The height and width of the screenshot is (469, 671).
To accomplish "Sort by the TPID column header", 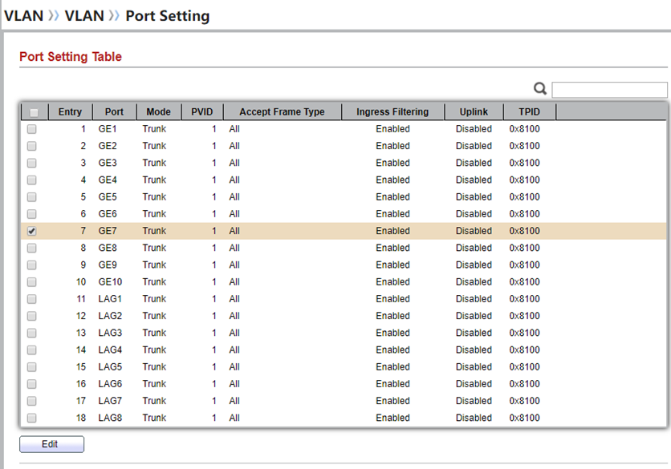I will (x=529, y=112).
